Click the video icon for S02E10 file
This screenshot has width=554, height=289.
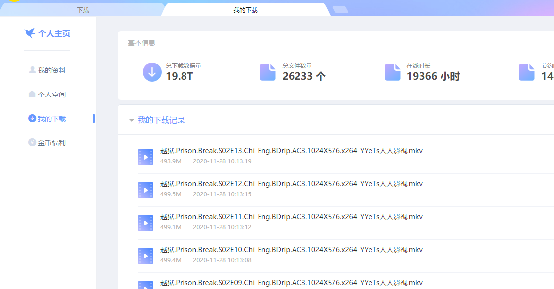pyautogui.click(x=145, y=256)
